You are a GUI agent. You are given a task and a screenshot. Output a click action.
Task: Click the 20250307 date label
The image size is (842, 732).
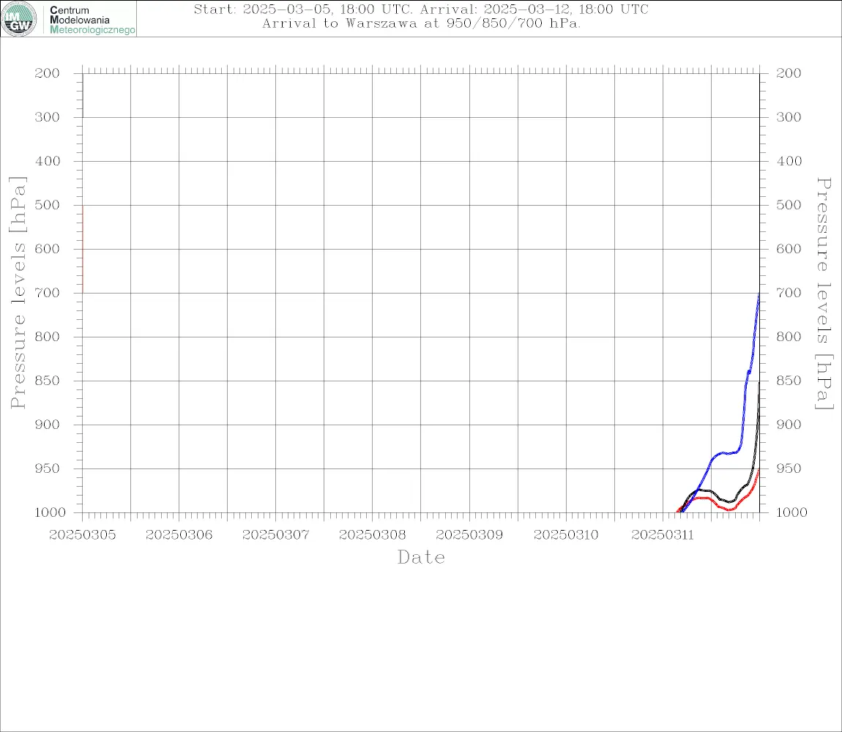click(x=275, y=535)
